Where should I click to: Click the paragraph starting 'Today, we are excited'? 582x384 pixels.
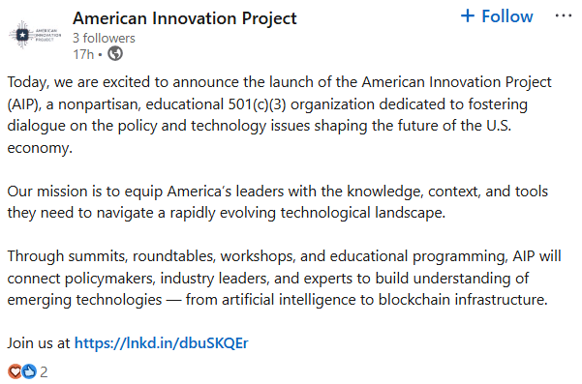[279, 115]
